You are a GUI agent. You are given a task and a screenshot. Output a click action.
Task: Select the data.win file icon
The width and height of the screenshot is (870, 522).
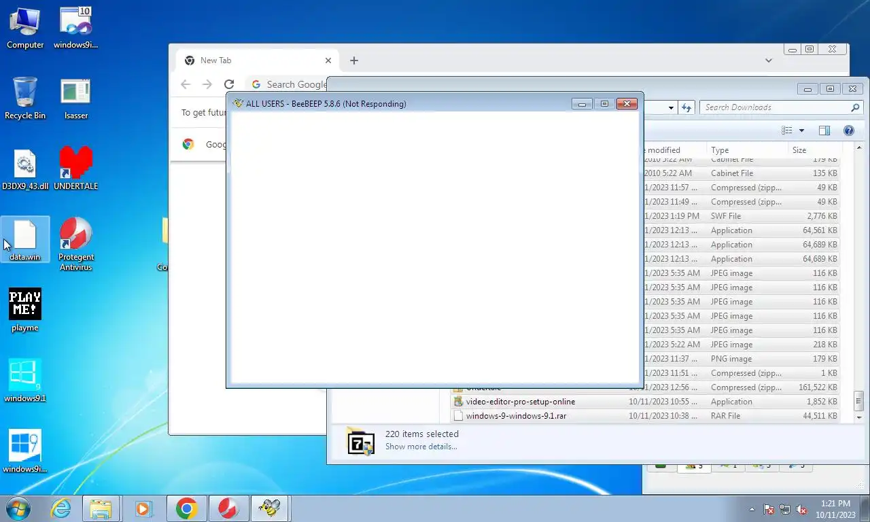click(25, 240)
